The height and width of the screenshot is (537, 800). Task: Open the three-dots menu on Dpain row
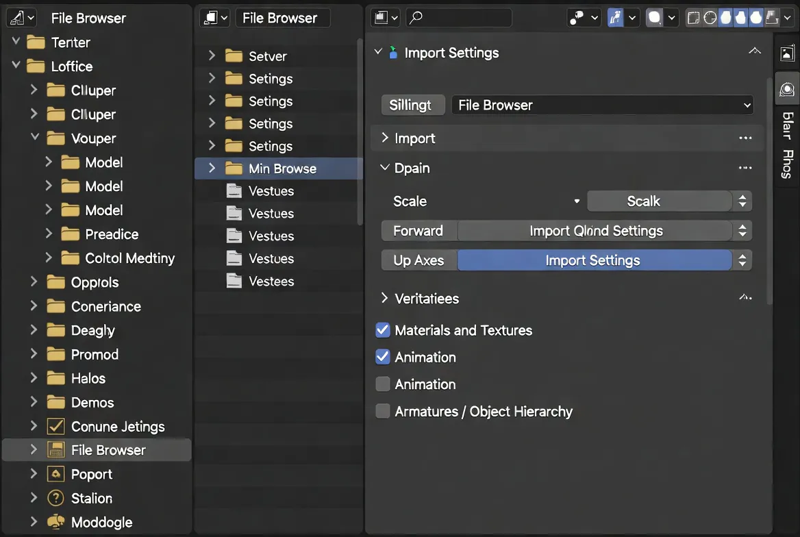coord(745,167)
